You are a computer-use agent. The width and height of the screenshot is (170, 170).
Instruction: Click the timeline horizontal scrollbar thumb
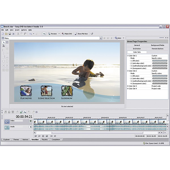click(97, 133)
